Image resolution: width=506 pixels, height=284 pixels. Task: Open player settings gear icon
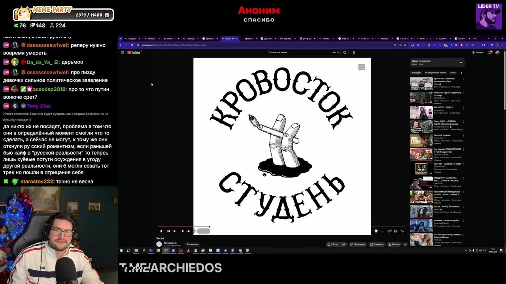point(389,231)
